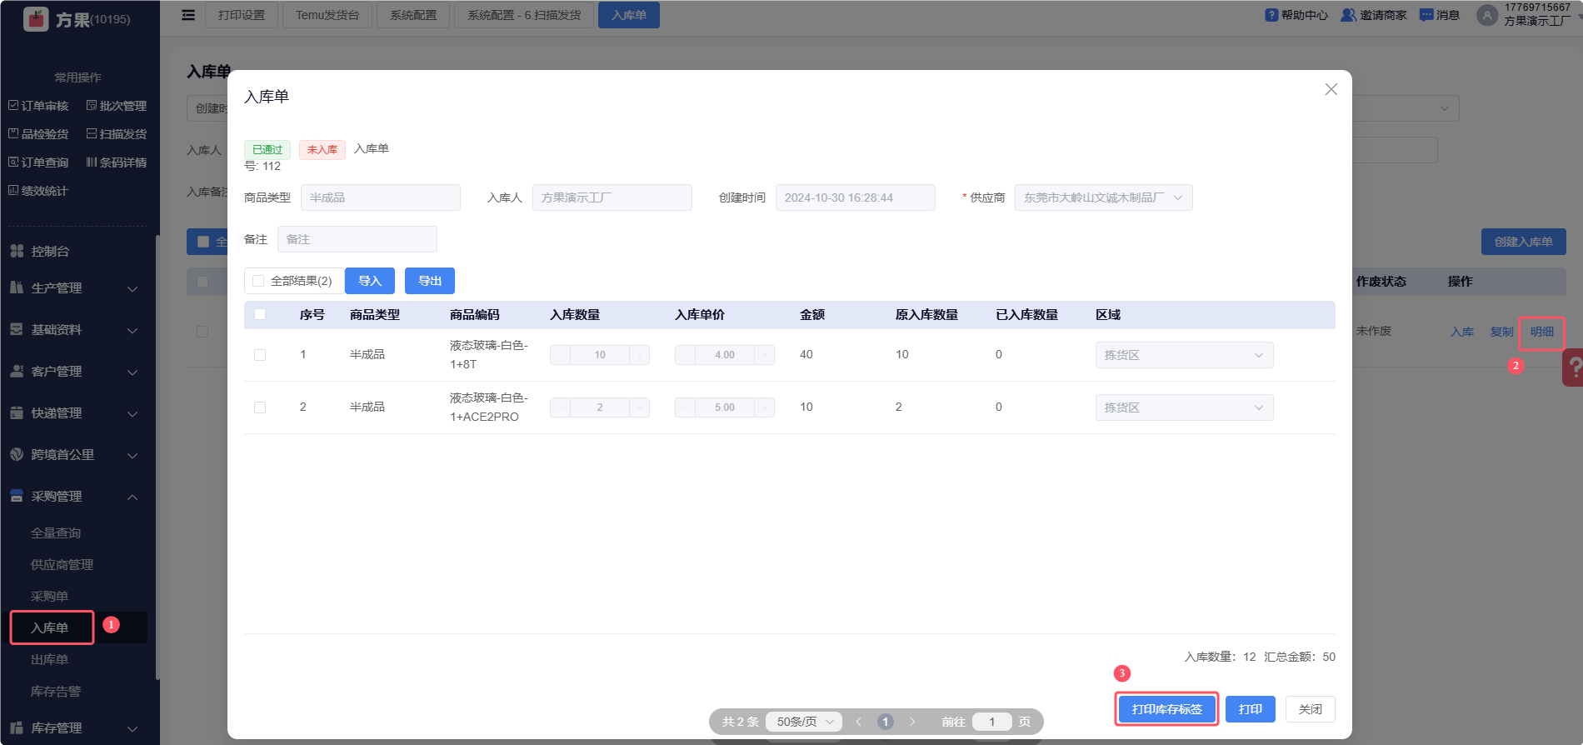The image size is (1583, 745).
Task: Open the 供应商 supplier dropdown
Action: pyautogui.click(x=1103, y=197)
